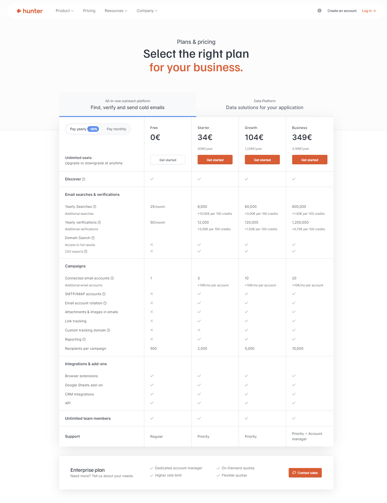This screenshot has width=387, height=503.
Task: Click the help icon beside Yearly verifications
Action: pyautogui.click(x=99, y=223)
